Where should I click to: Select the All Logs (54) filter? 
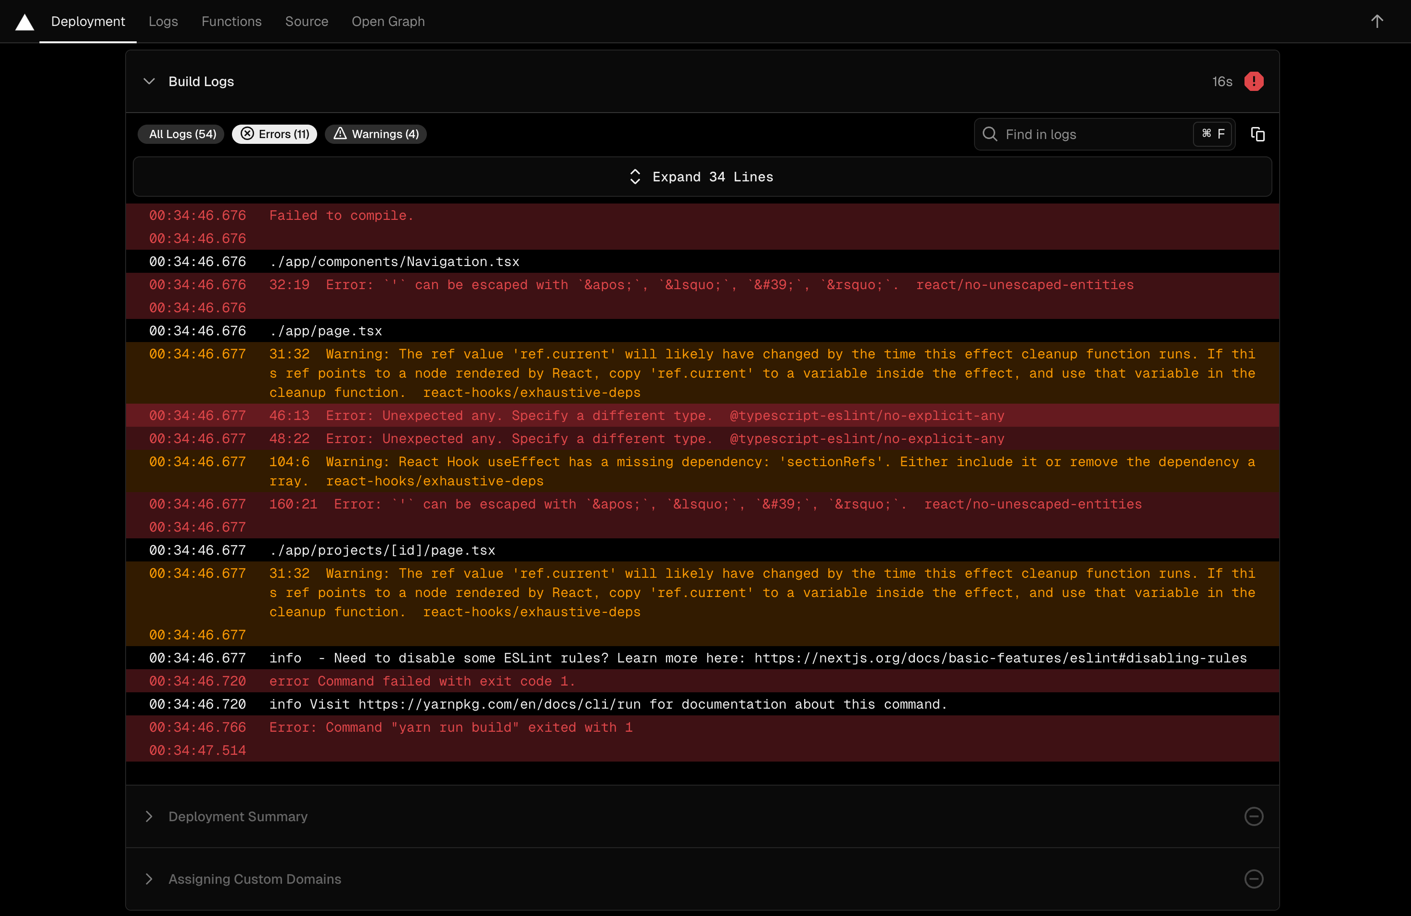tap(181, 134)
